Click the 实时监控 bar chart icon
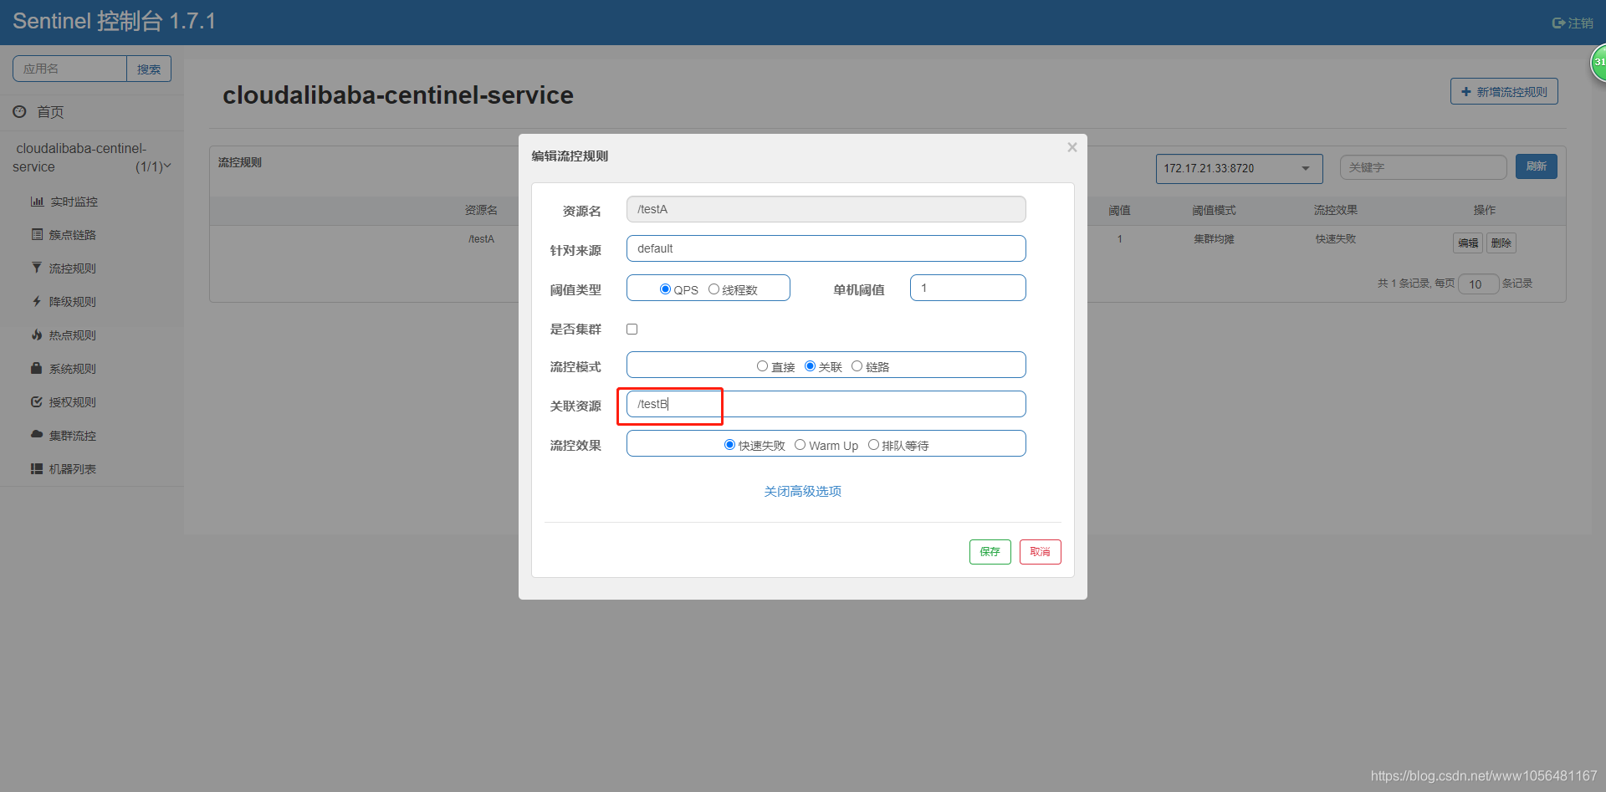Viewport: 1606px width, 792px height. click(x=37, y=202)
